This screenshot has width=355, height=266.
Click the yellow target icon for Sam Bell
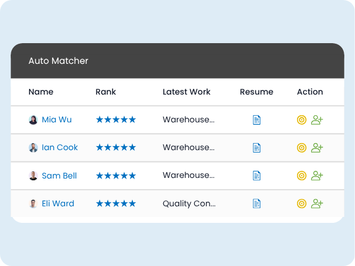coord(302,176)
